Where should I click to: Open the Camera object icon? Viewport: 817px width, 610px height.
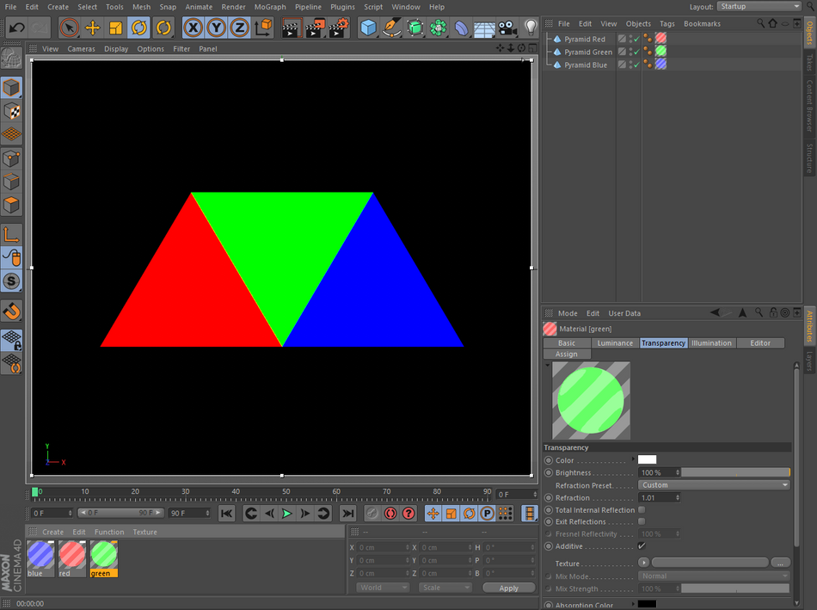click(x=508, y=28)
